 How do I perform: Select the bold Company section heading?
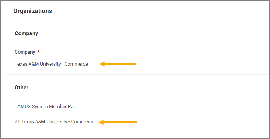(26, 33)
